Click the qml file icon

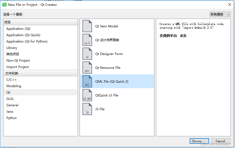coord(87,81)
